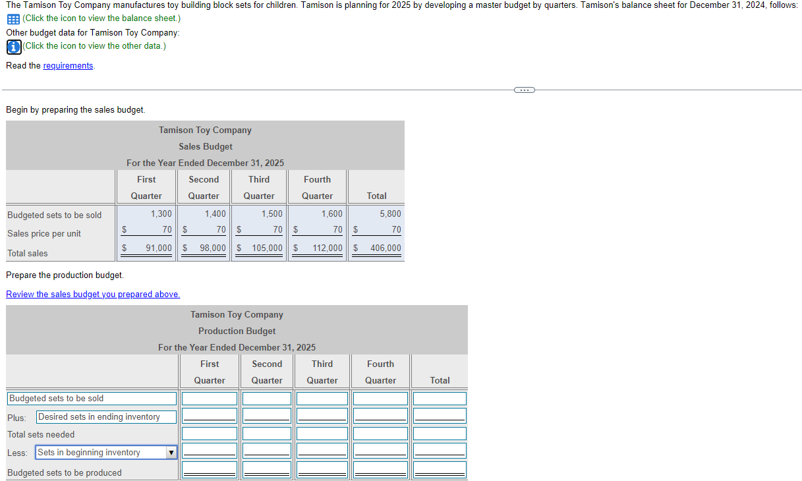Click Fourth Quarter input for Budgeted sets to be produced
Screen dimensions: 802x481
[x=380, y=468]
